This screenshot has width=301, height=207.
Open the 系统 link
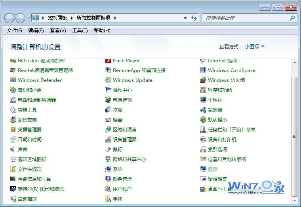[118, 169]
